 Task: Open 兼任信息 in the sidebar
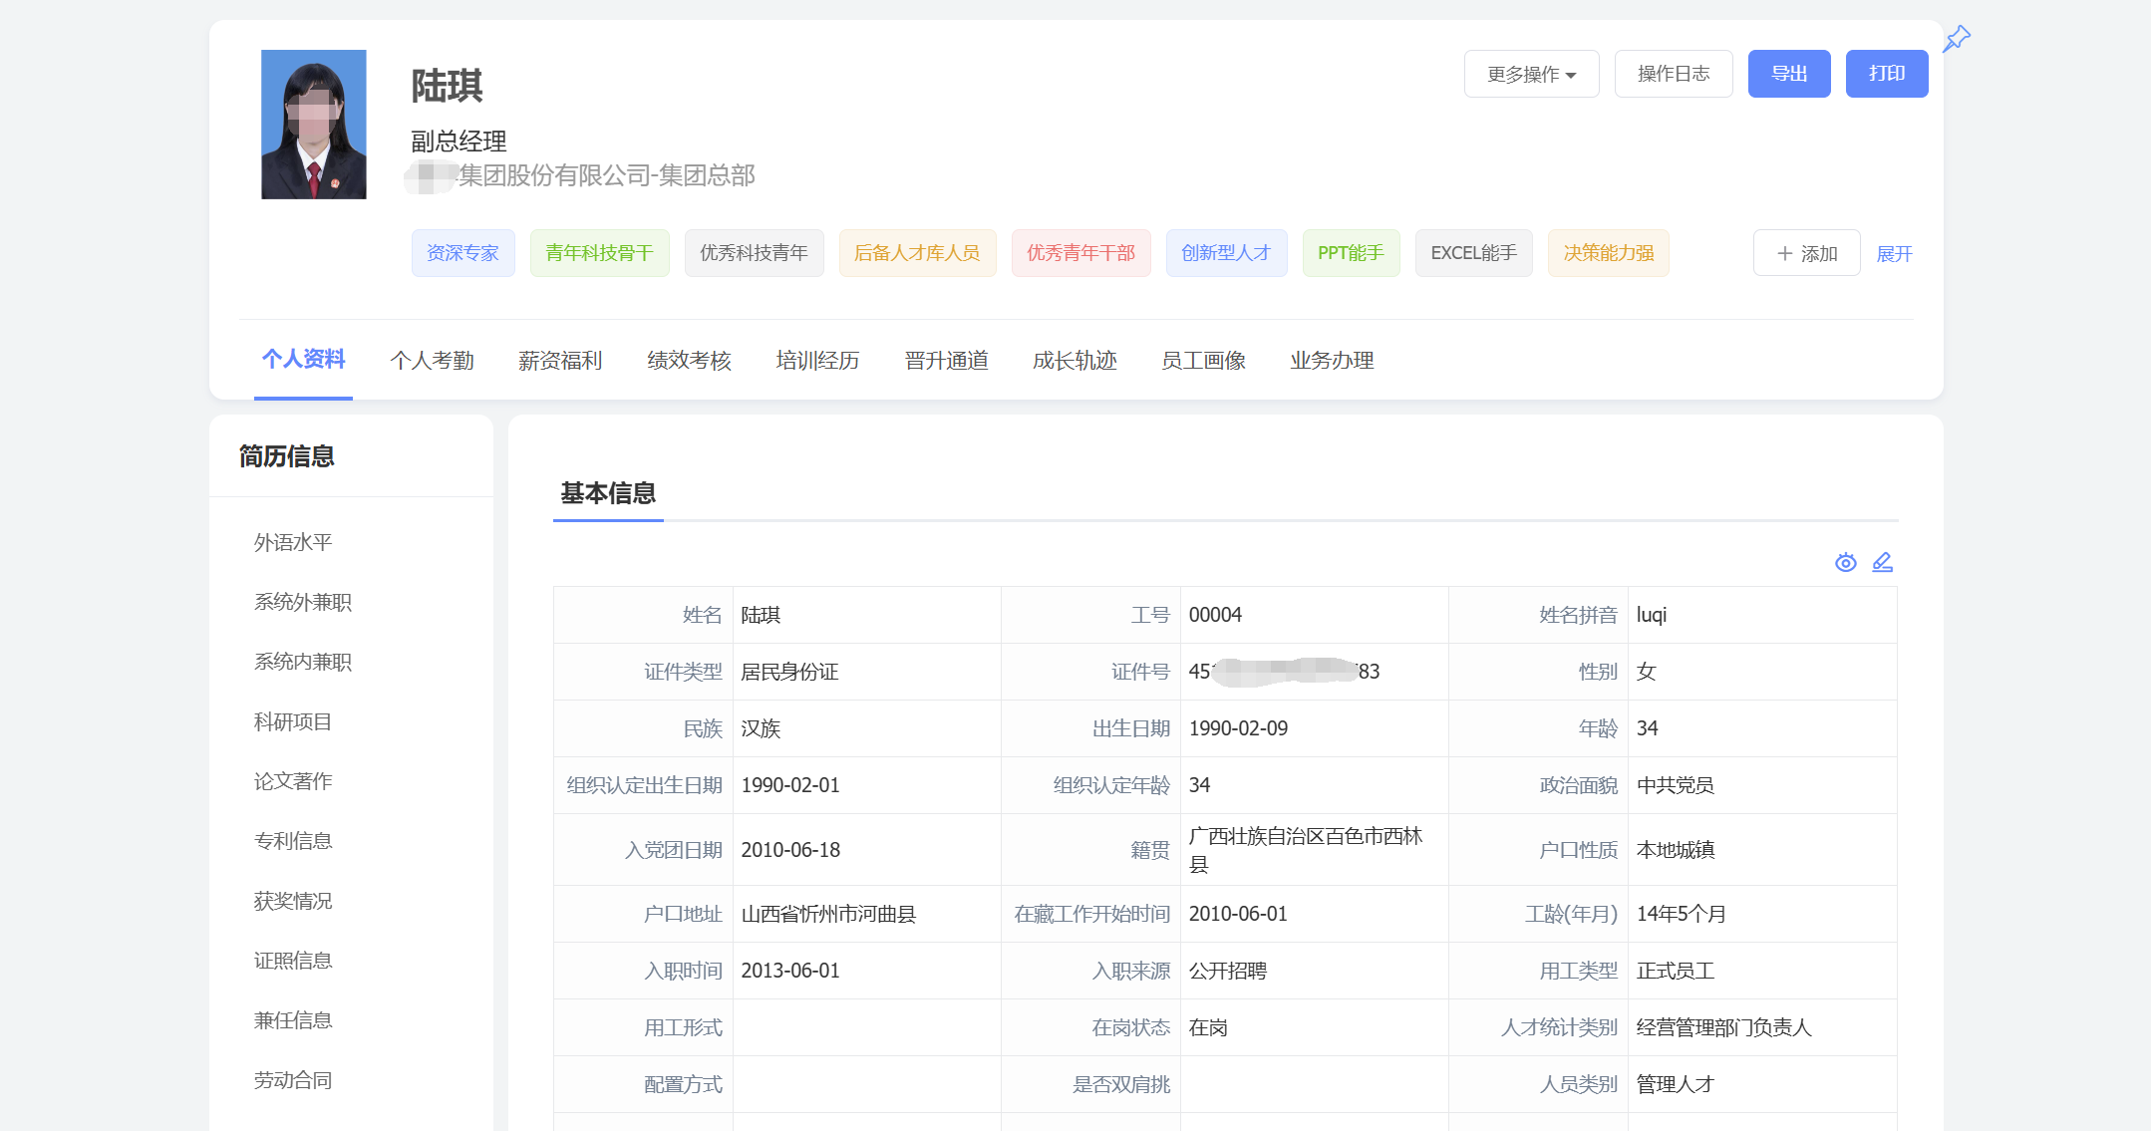click(x=293, y=1020)
